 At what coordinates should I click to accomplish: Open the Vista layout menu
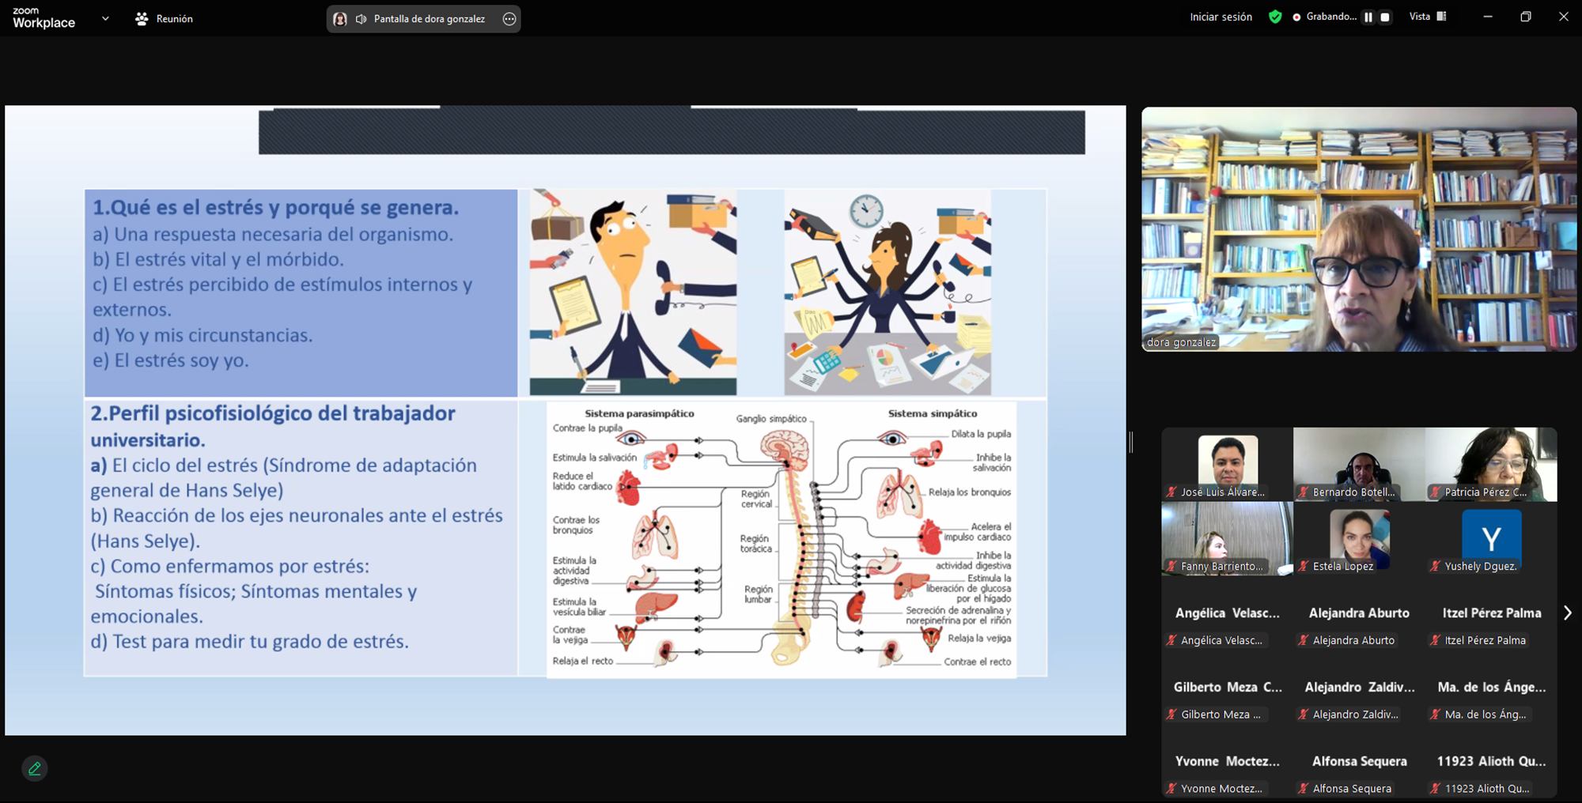pos(1427,17)
